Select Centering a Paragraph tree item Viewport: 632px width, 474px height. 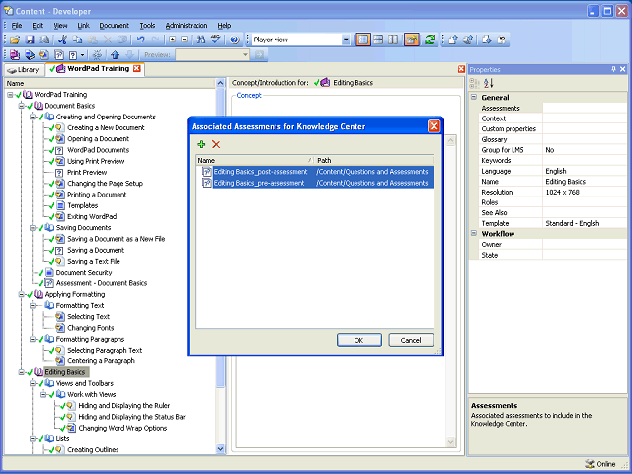tap(101, 361)
